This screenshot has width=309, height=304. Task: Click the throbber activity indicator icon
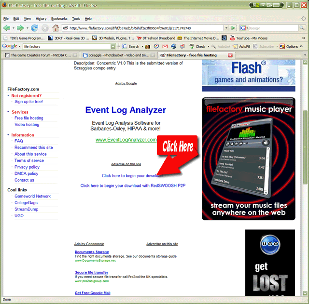click(304, 18)
